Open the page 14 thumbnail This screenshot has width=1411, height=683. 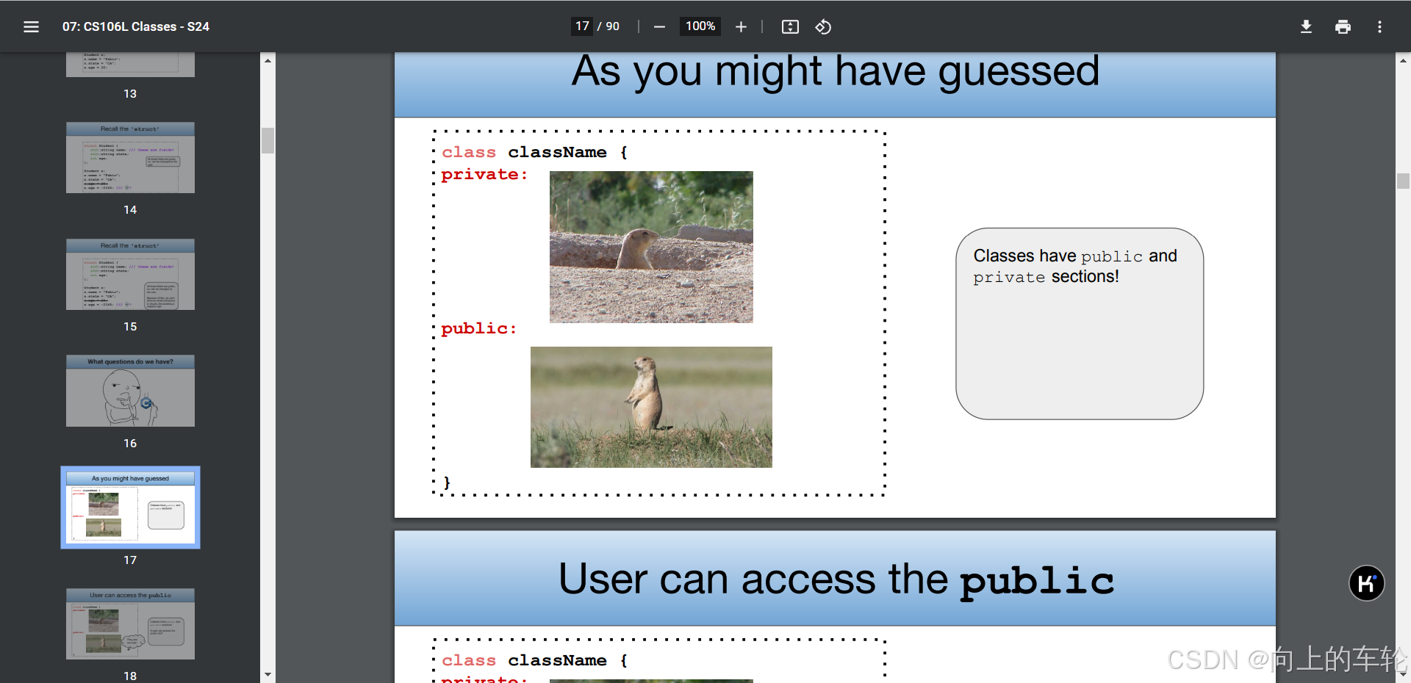(x=130, y=157)
